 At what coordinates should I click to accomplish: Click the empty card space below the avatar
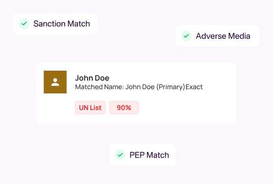[55, 109]
